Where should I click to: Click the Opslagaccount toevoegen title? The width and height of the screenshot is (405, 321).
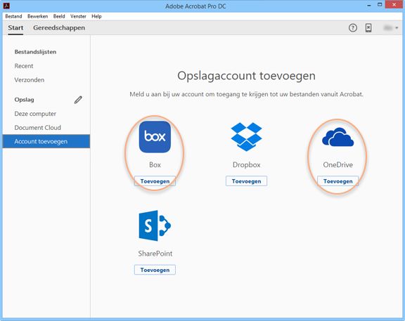[246, 76]
